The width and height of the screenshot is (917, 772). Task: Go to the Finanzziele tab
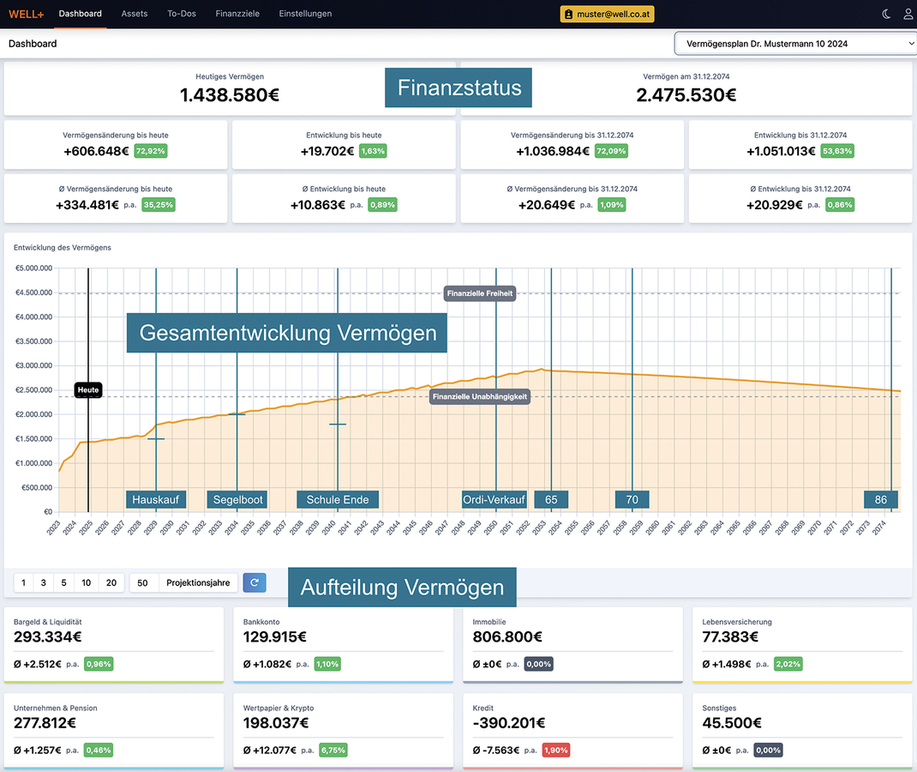coord(237,14)
